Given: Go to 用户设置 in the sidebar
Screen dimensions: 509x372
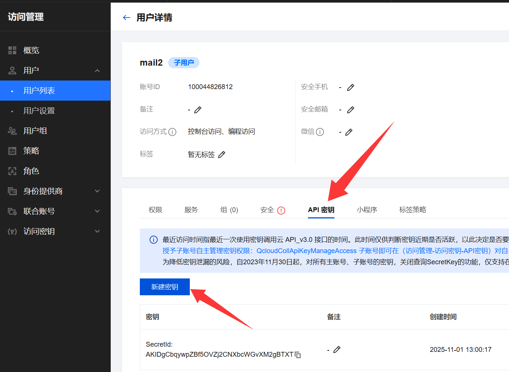Looking at the screenshot, I should pyautogui.click(x=39, y=111).
